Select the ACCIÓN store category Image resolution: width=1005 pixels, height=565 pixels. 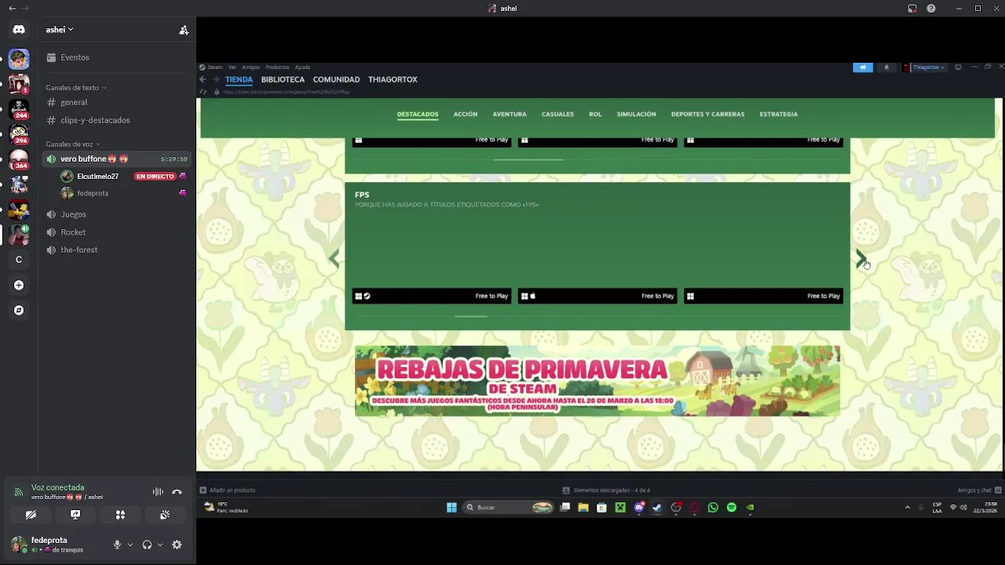pos(466,114)
